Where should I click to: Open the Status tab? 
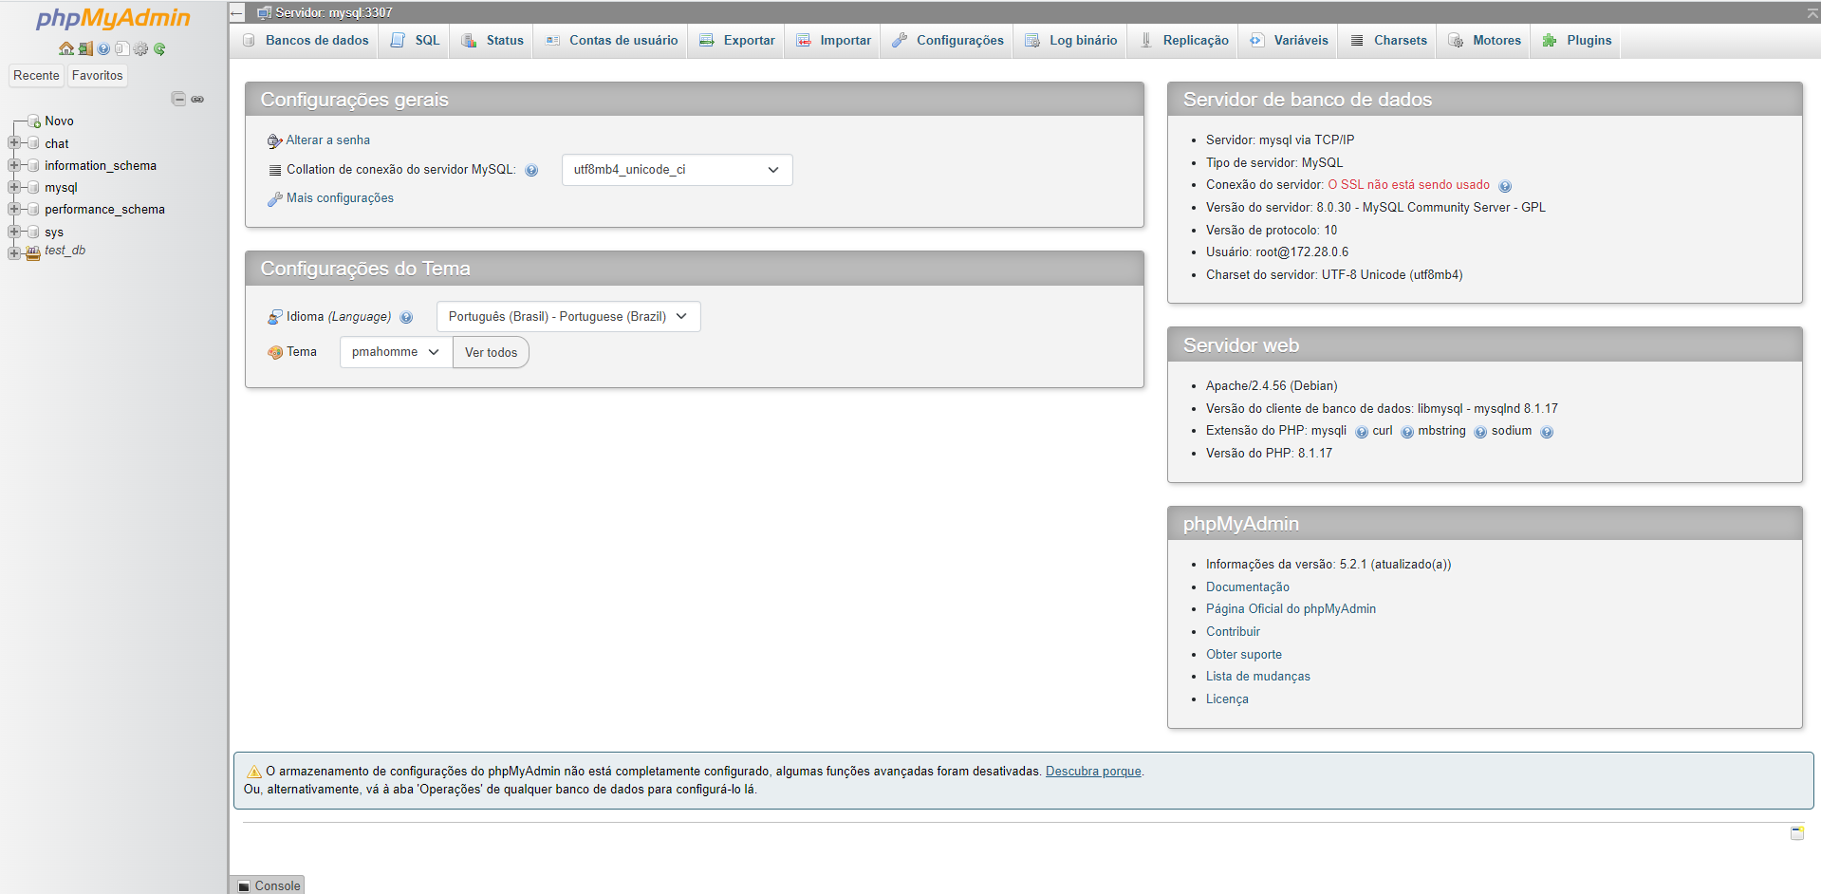point(492,41)
